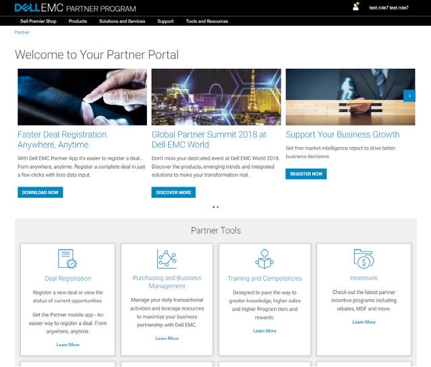Image resolution: width=431 pixels, height=367 pixels.
Task: Click 'Get the Partner mobile app' text
Action: [x=68, y=323]
